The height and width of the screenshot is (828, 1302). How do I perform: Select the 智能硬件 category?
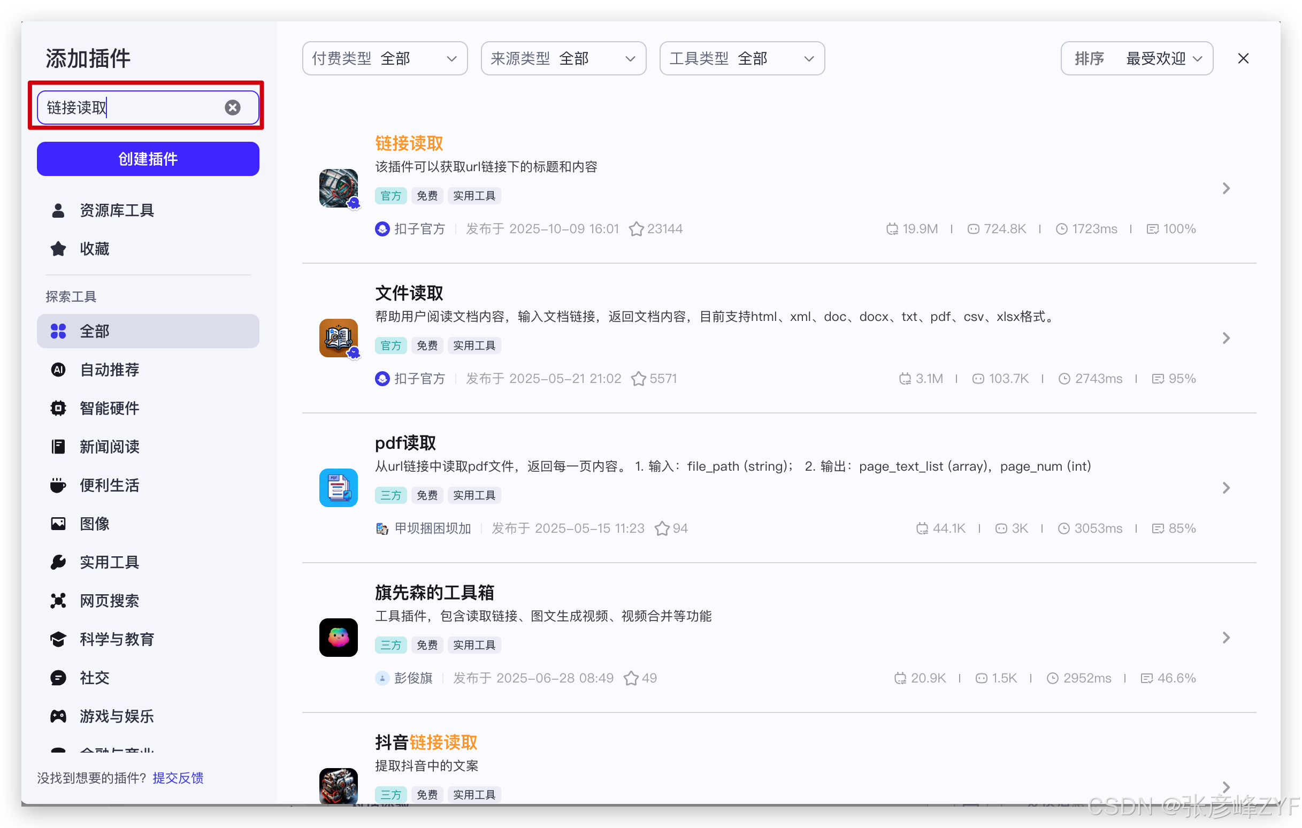(109, 408)
